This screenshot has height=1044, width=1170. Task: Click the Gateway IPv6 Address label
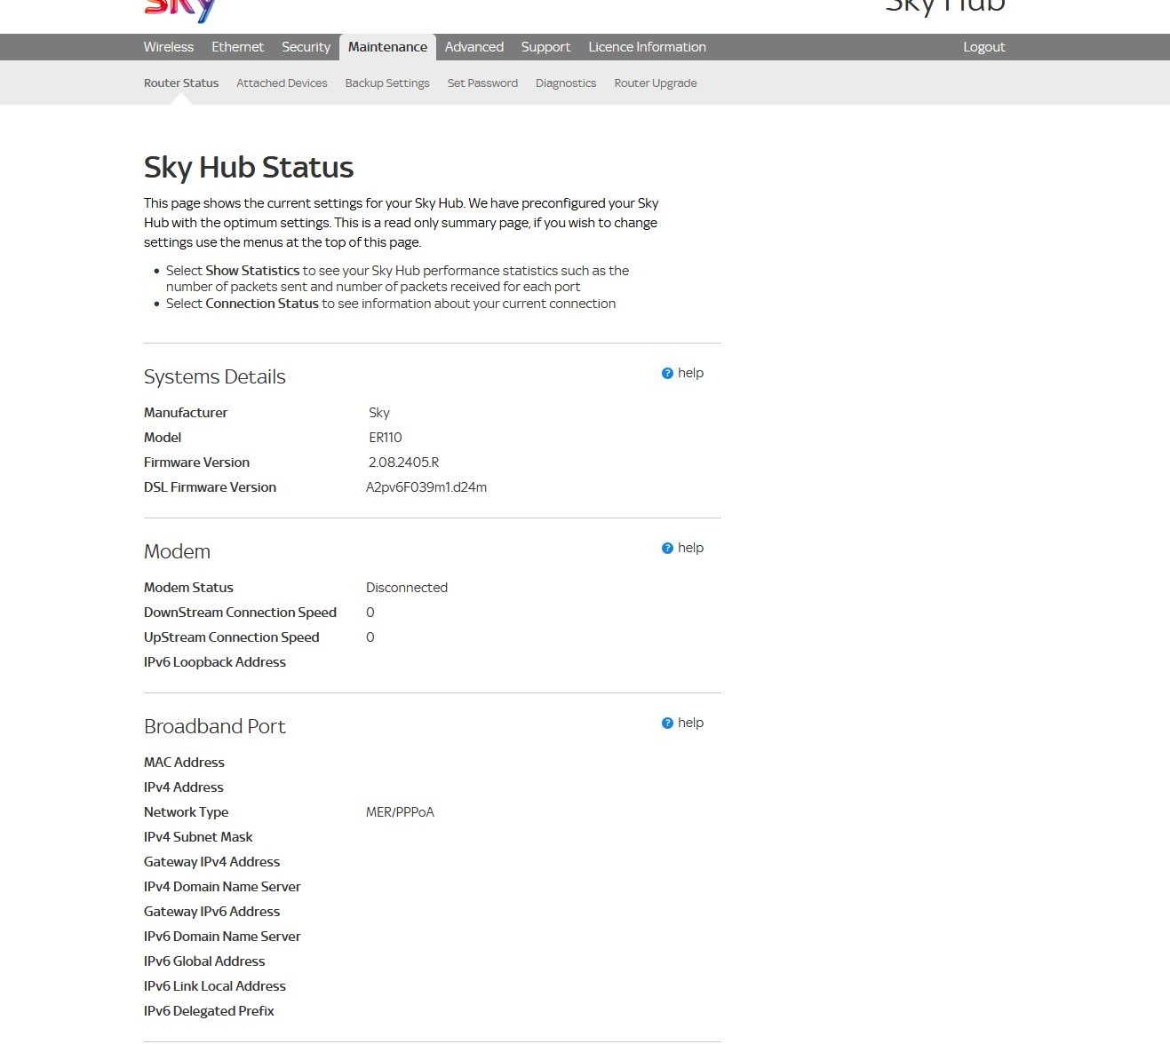click(211, 912)
